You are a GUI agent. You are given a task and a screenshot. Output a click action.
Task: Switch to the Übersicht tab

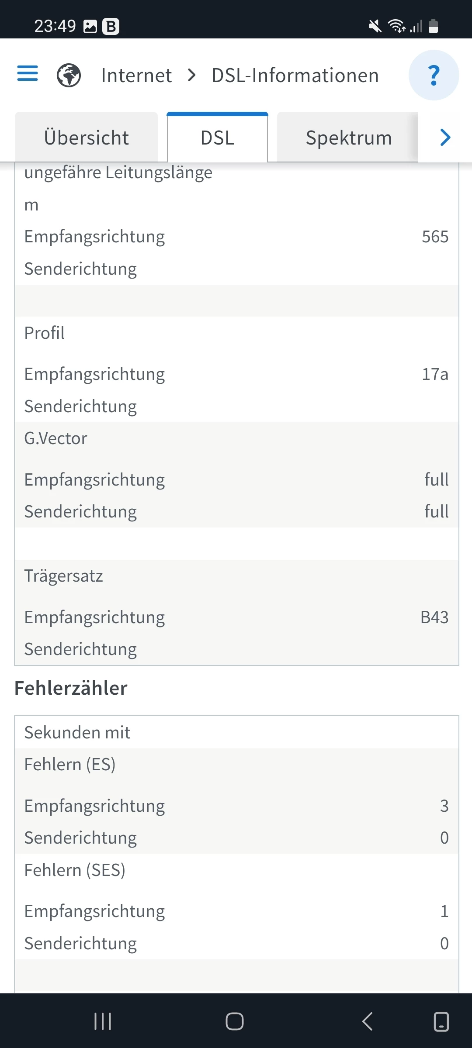pyautogui.click(x=87, y=137)
